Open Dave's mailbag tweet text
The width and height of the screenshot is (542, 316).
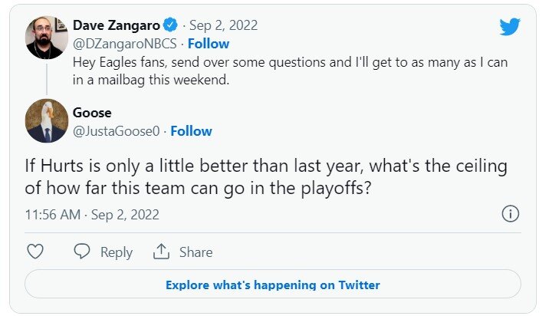tap(290, 69)
